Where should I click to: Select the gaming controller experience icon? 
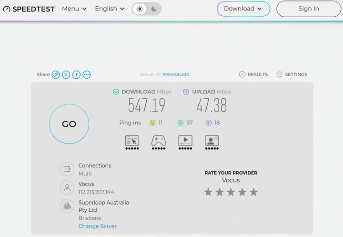[x=159, y=142]
